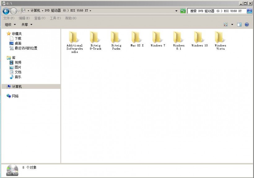The height and width of the screenshot is (178, 254).
Task: Expand the 组织 dropdown menu
Action: (x=10, y=24)
